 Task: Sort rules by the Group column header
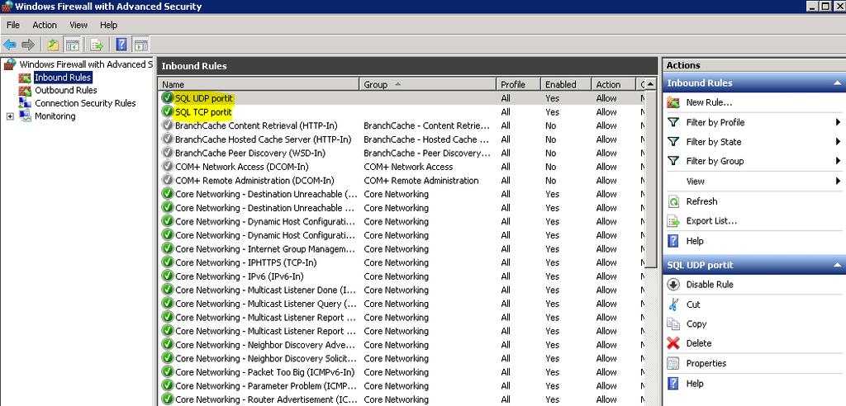(428, 85)
